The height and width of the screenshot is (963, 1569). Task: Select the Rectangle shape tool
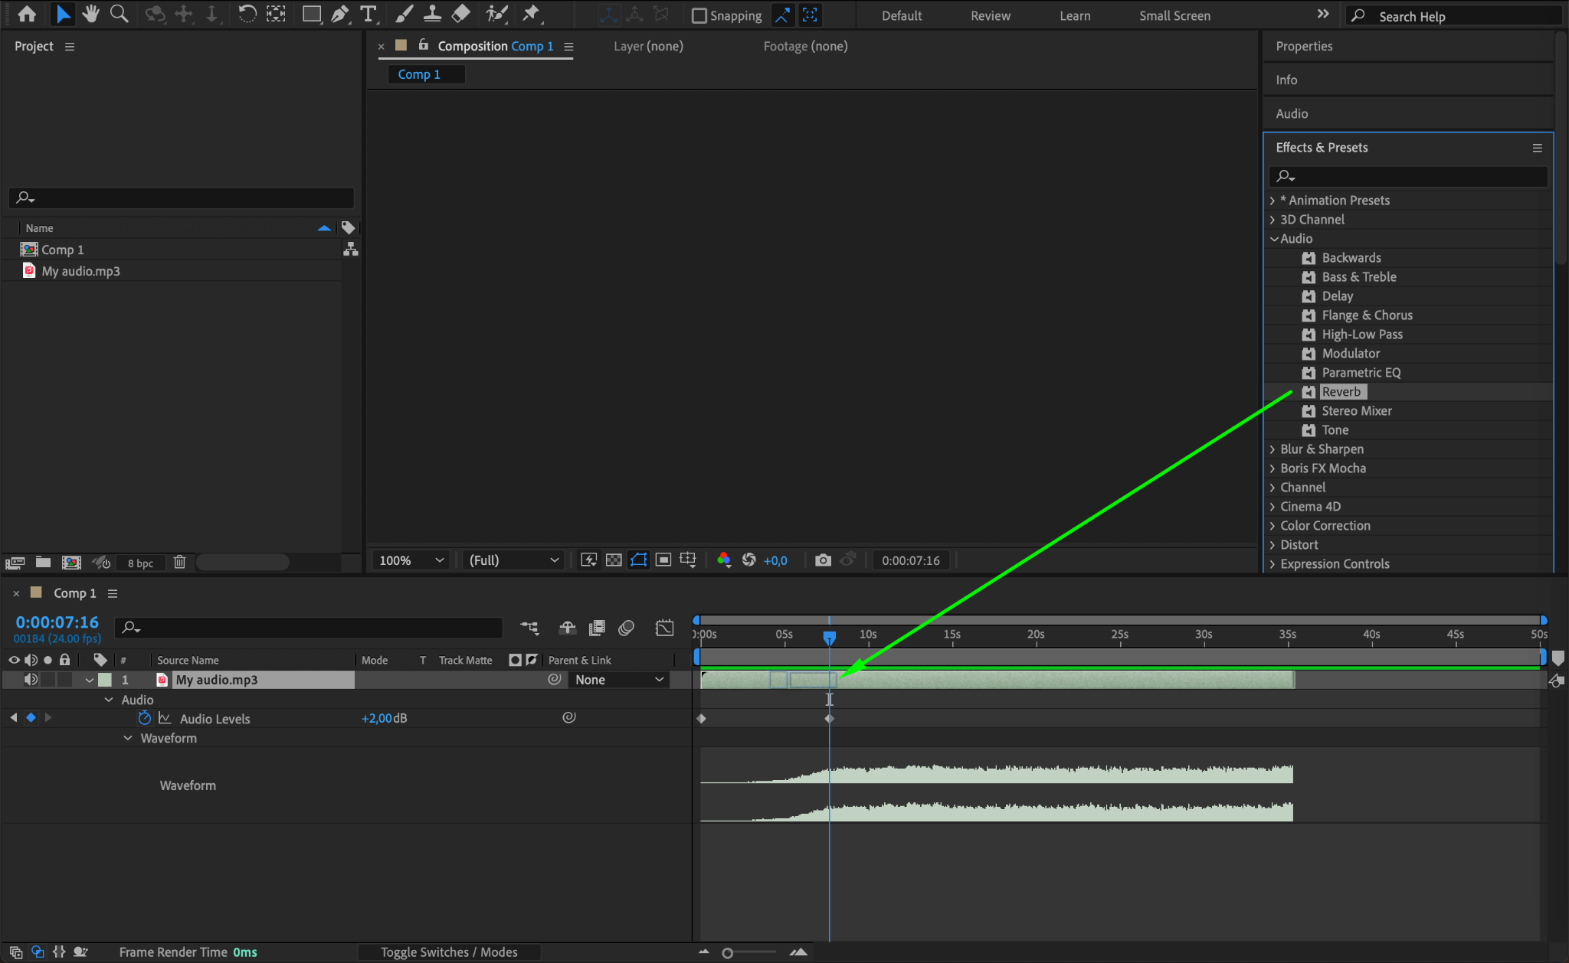(311, 14)
